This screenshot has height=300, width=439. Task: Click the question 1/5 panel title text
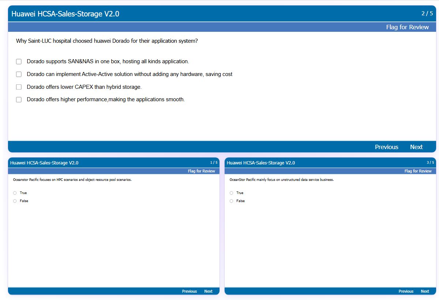click(44, 163)
